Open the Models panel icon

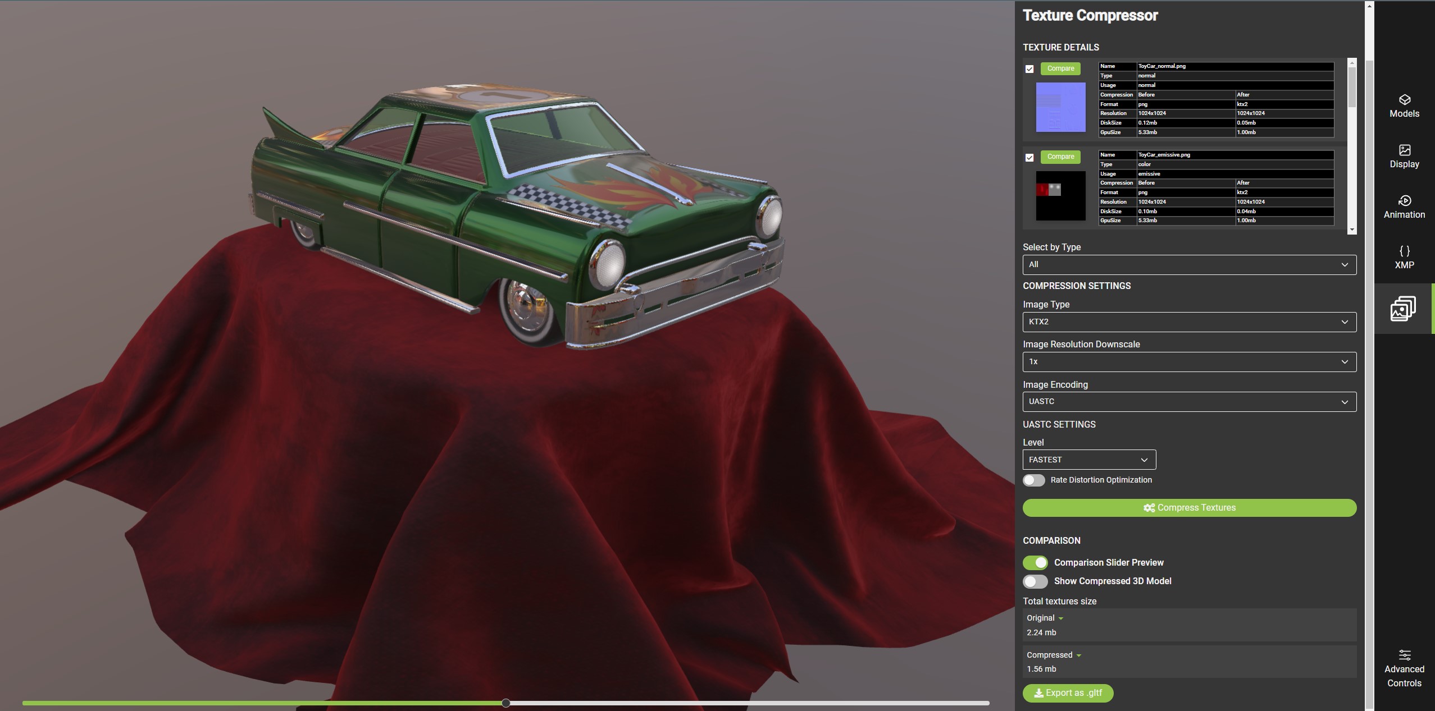coord(1404,100)
